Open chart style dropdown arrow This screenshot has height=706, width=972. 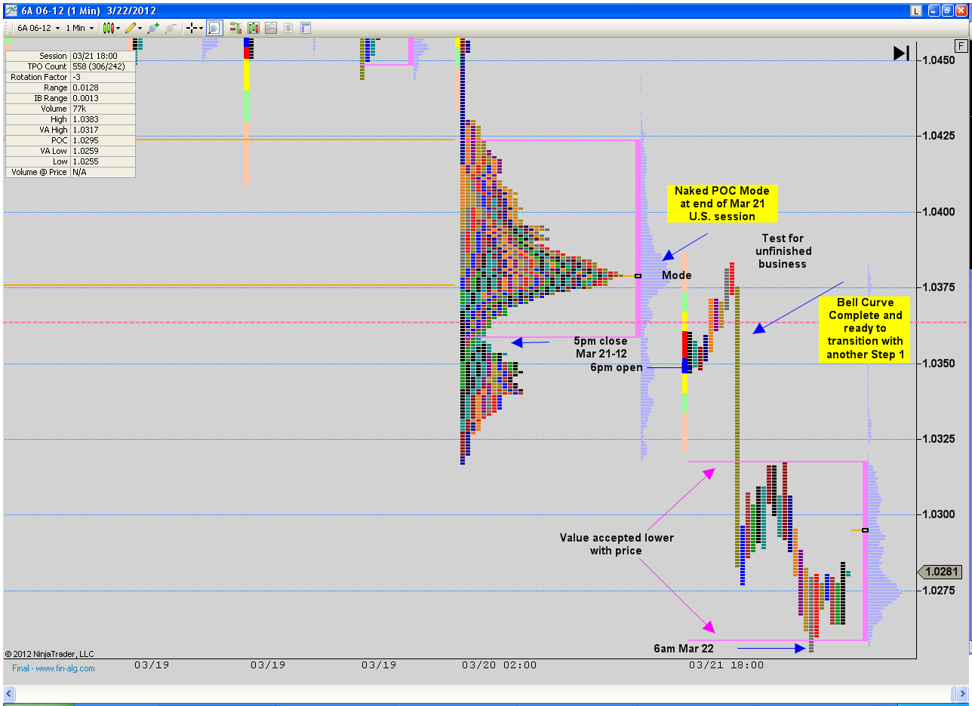118,28
